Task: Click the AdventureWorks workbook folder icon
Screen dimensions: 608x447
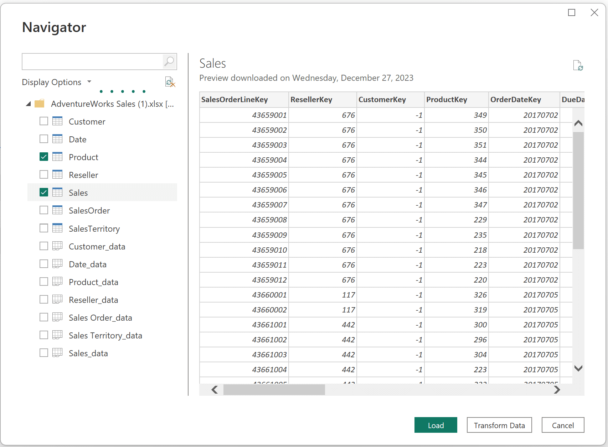Action: (40, 104)
